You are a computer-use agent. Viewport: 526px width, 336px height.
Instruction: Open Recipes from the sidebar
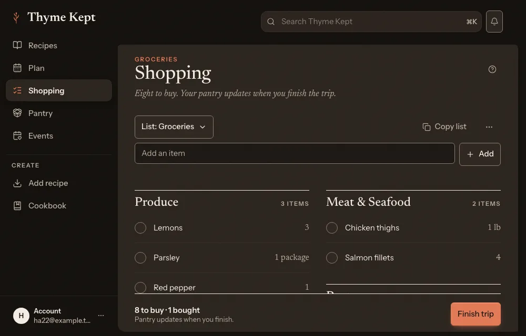point(59,46)
